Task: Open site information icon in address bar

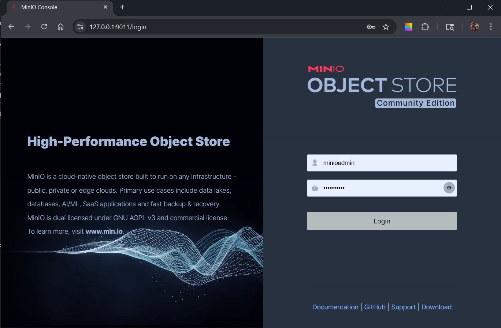Action: click(80, 27)
